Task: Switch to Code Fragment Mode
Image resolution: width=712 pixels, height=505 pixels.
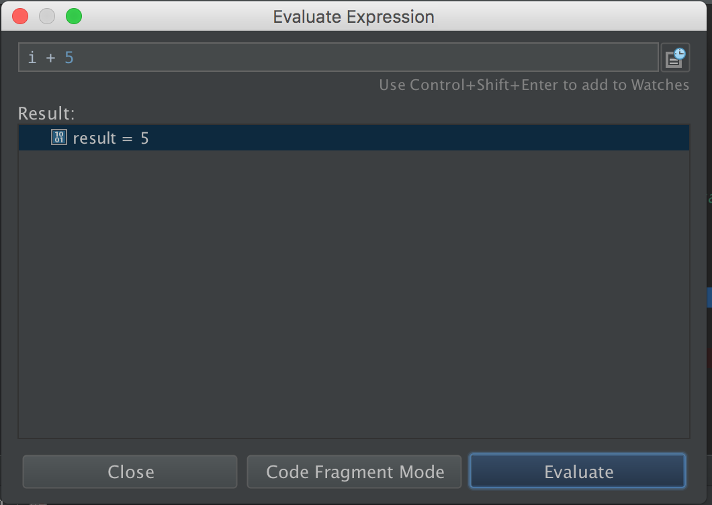Action: point(354,471)
